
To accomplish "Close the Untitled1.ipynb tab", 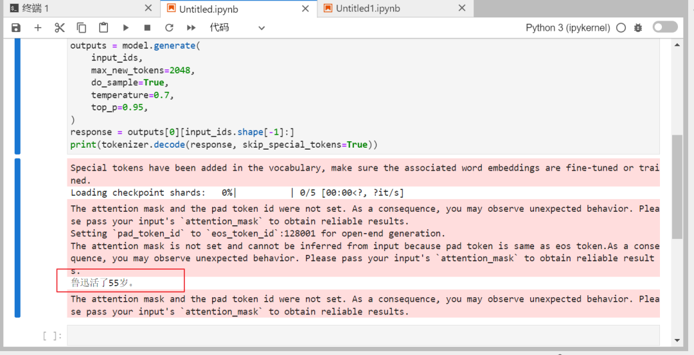I will coord(461,8).
